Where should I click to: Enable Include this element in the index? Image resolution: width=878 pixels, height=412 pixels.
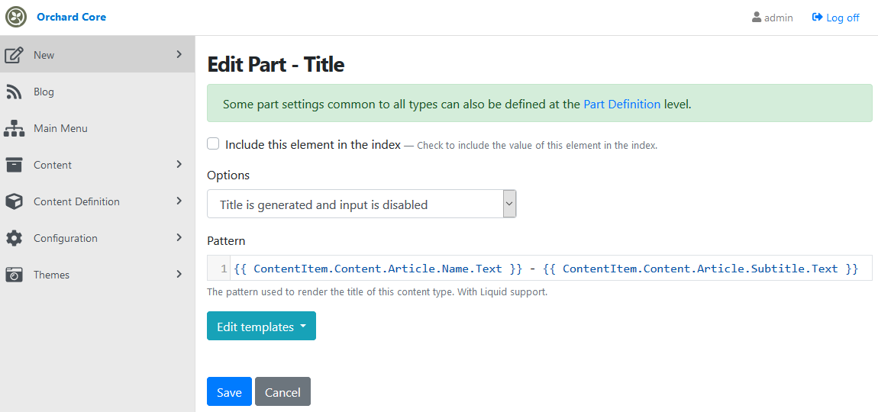(213, 144)
